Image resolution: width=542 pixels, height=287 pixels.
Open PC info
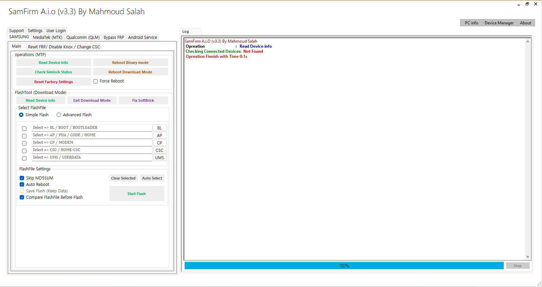tap(471, 23)
